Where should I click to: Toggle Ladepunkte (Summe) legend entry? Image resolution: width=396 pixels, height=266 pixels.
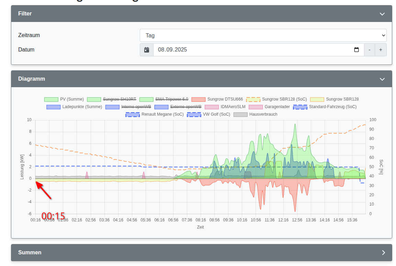(x=74, y=107)
